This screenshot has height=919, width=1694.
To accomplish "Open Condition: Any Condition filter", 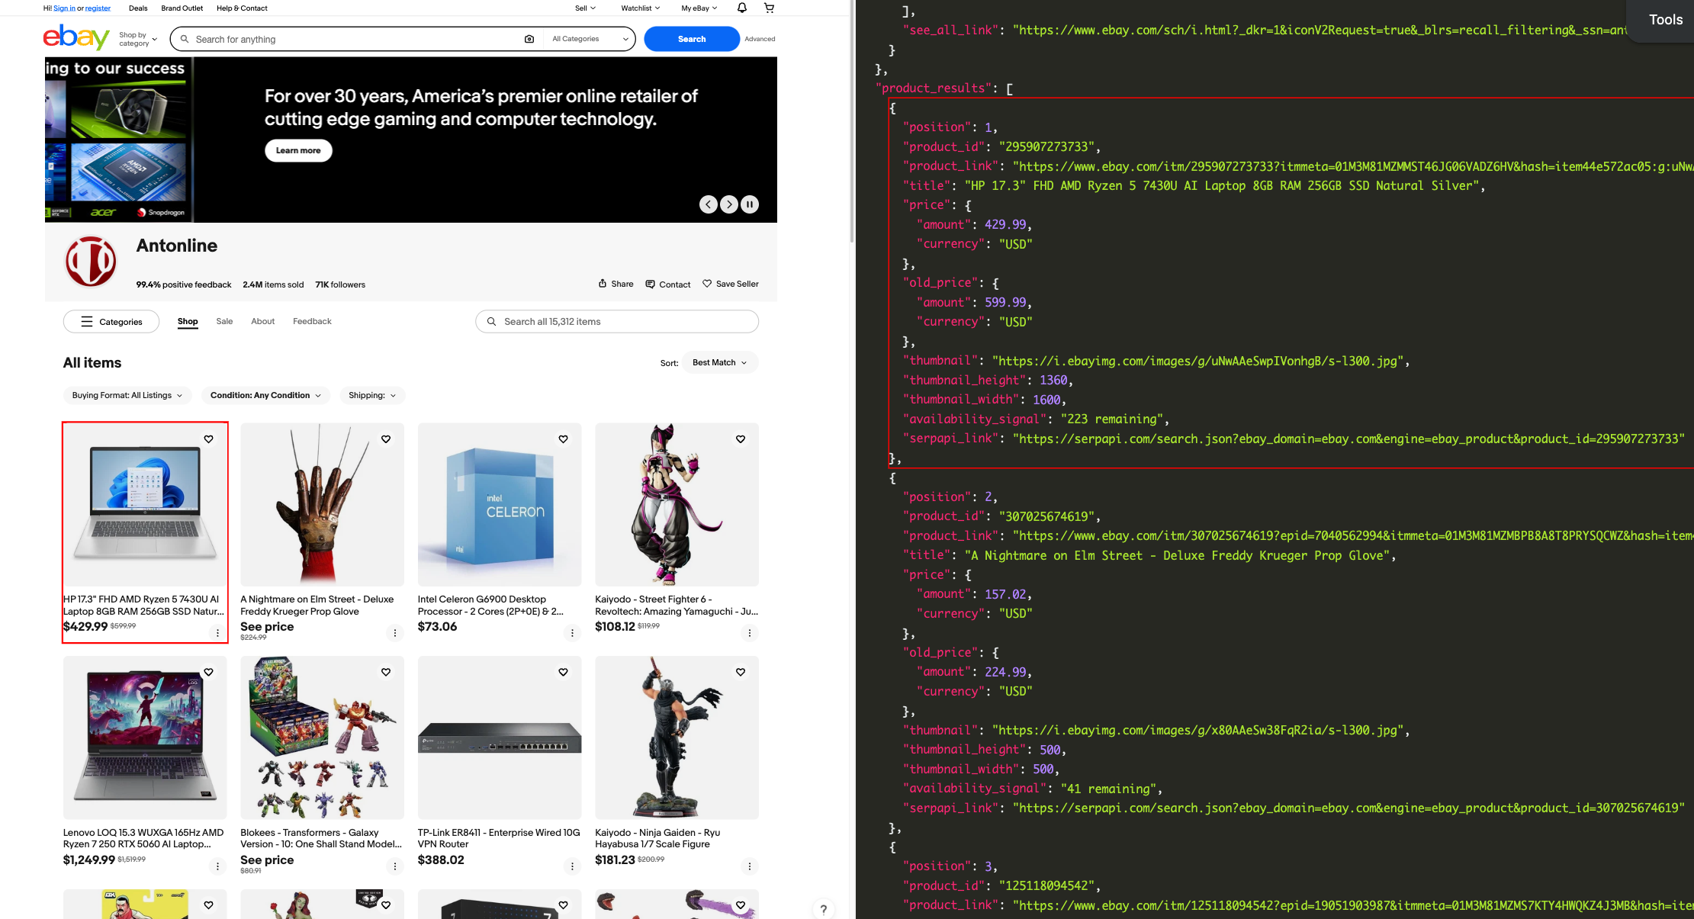I will (266, 395).
